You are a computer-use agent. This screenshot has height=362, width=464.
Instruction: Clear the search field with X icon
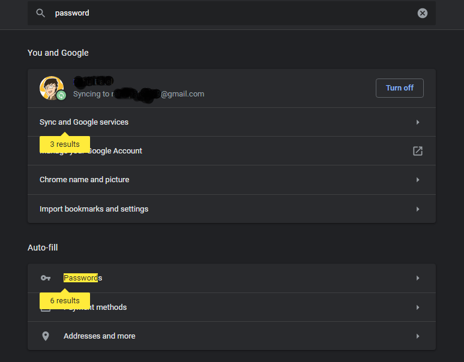(422, 13)
